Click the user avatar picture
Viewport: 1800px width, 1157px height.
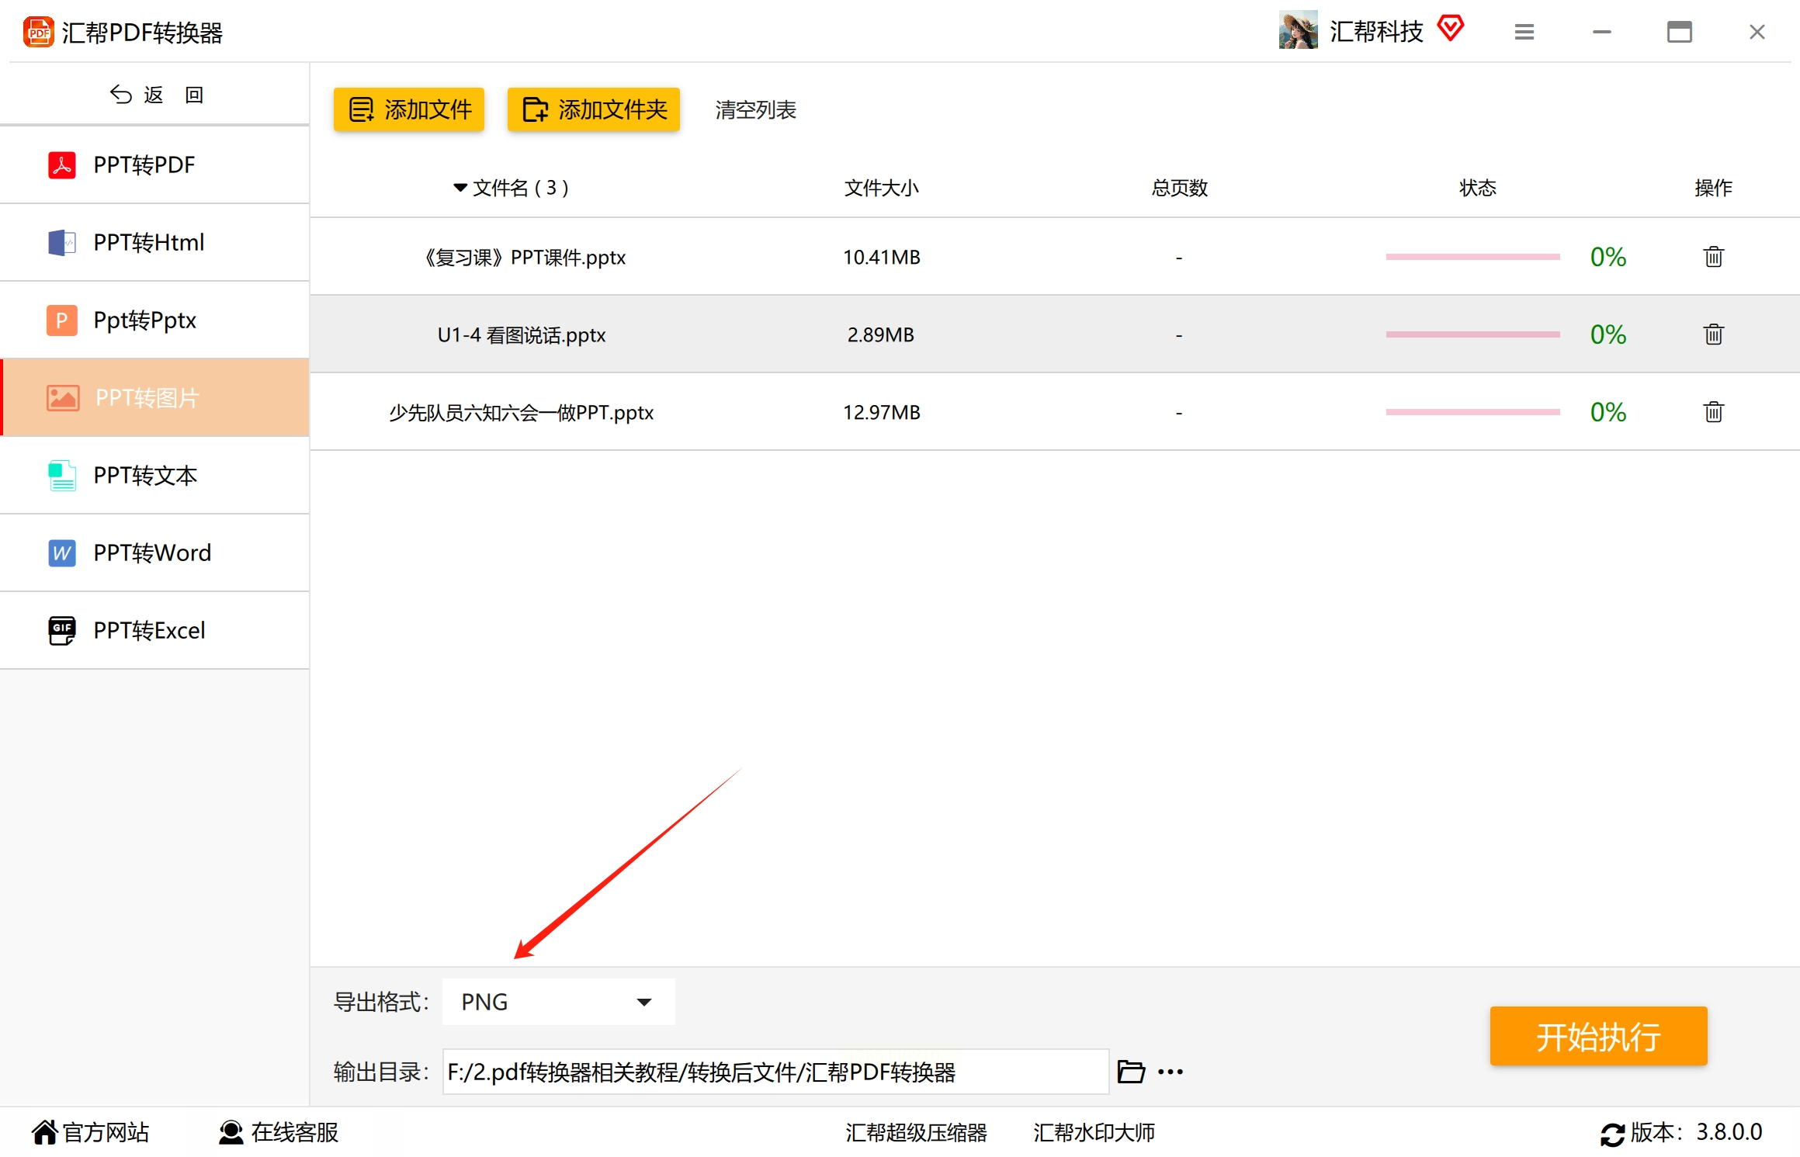[1298, 31]
